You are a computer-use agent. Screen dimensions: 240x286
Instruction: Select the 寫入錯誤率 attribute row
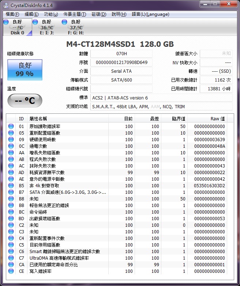[117, 271]
